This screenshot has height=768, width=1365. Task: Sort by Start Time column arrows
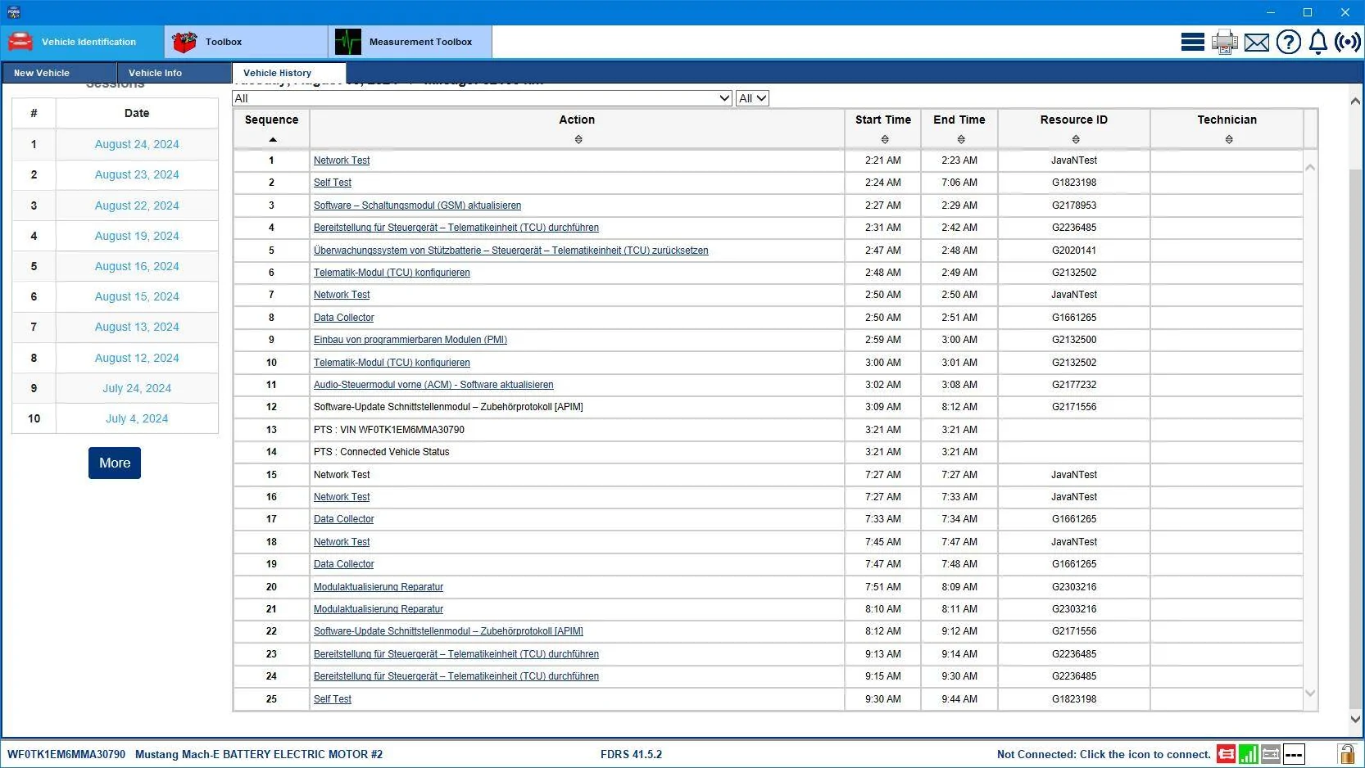(x=884, y=139)
